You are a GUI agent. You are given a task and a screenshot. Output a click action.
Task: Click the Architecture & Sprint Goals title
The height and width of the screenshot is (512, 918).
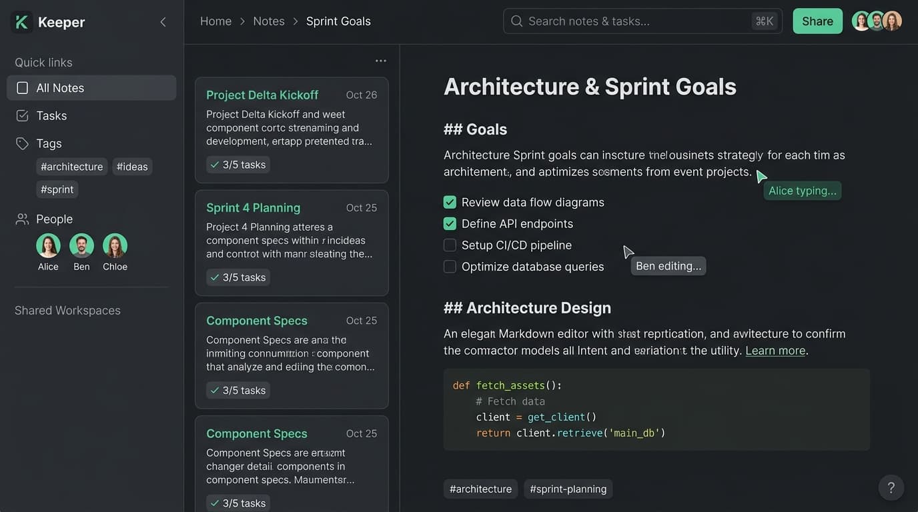(x=590, y=87)
